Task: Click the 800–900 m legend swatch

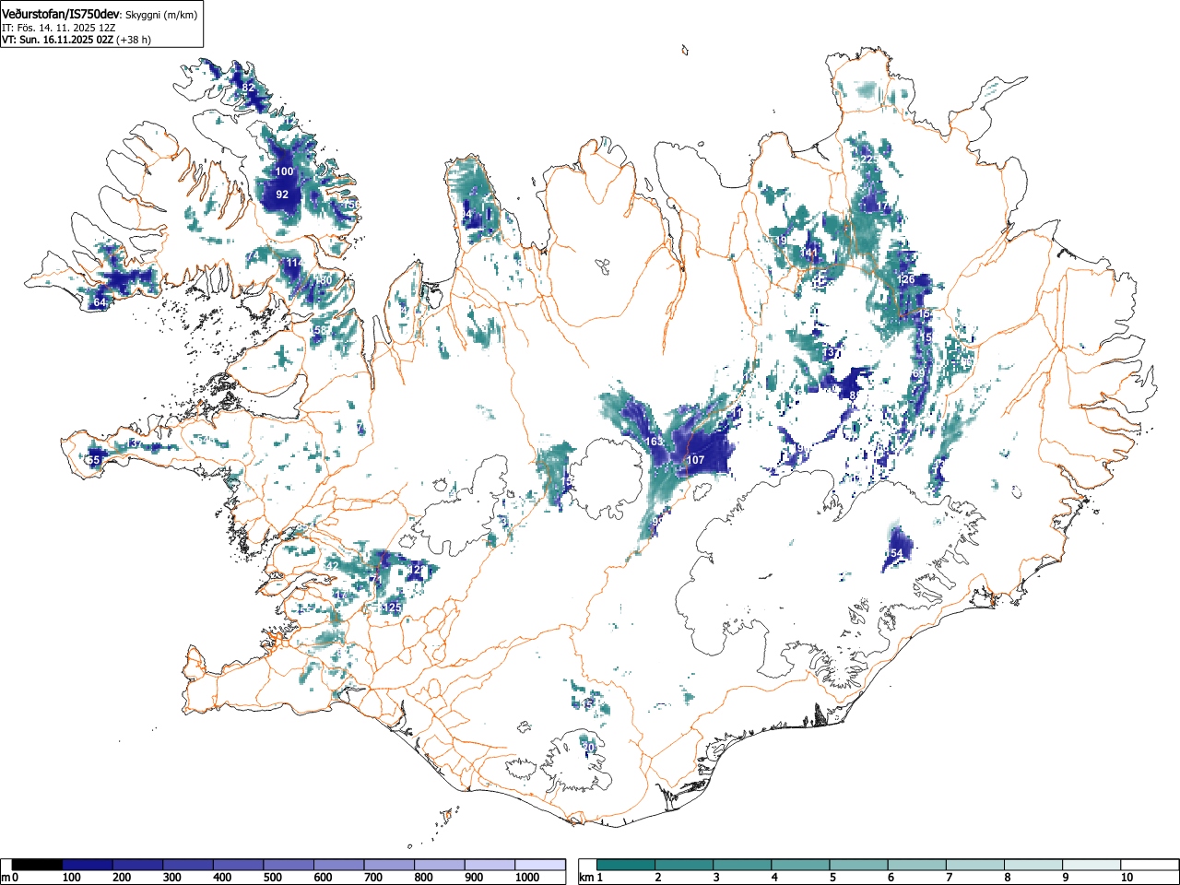Action: coord(440,865)
